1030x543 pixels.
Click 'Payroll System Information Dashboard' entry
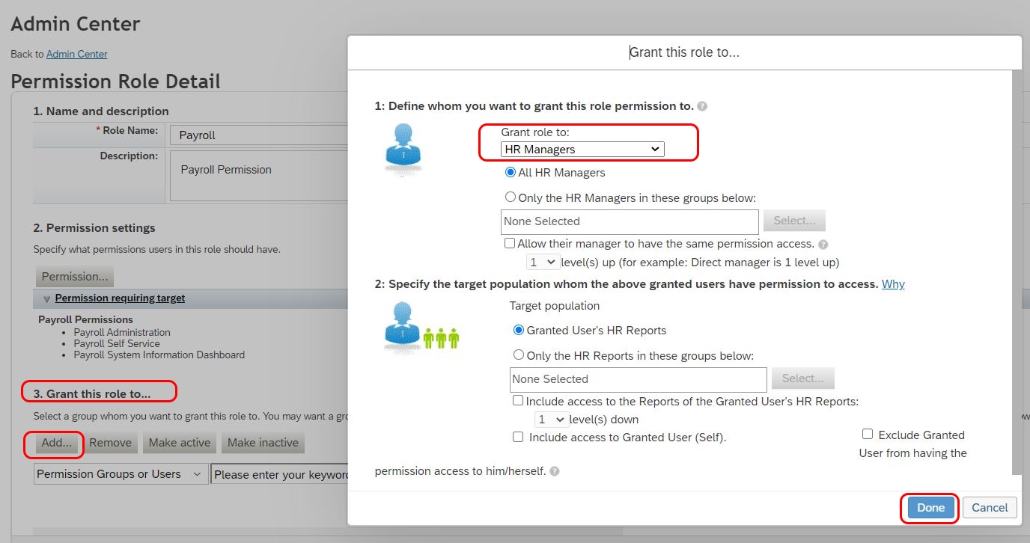[x=159, y=355]
